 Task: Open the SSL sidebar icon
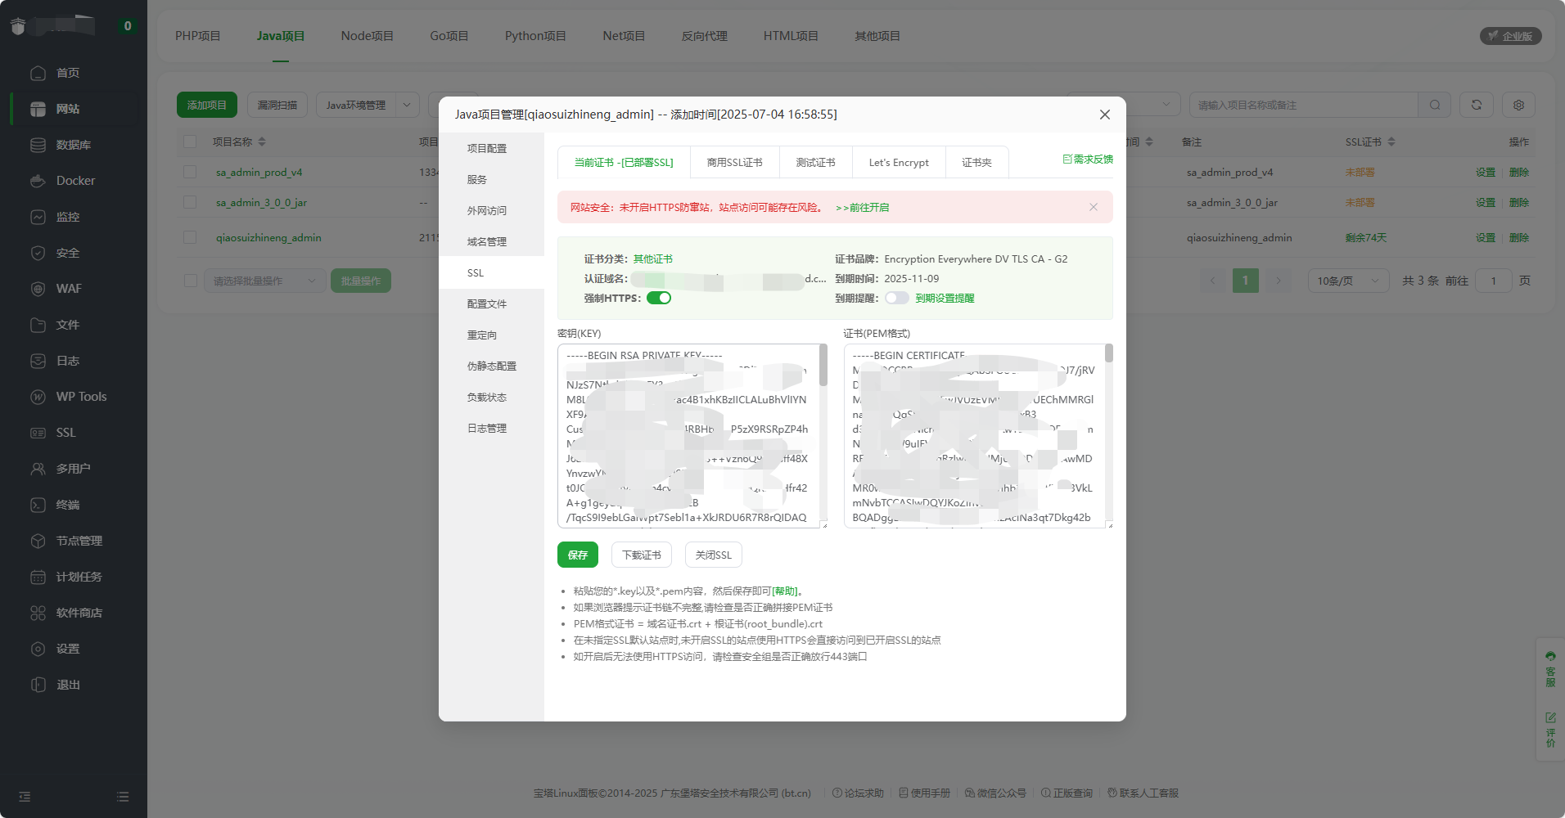[x=38, y=433]
